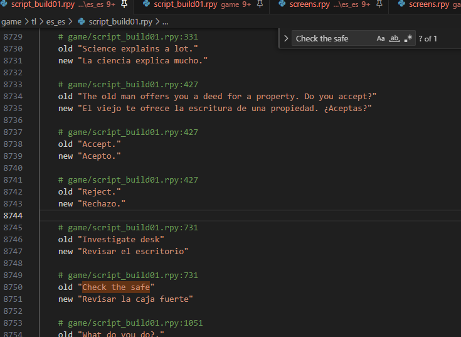Unpin the script_build01.rpy game tab

point(260,4)
